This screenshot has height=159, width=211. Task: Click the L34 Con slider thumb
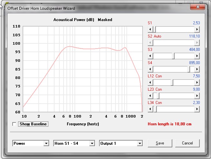tap(155, 109)
